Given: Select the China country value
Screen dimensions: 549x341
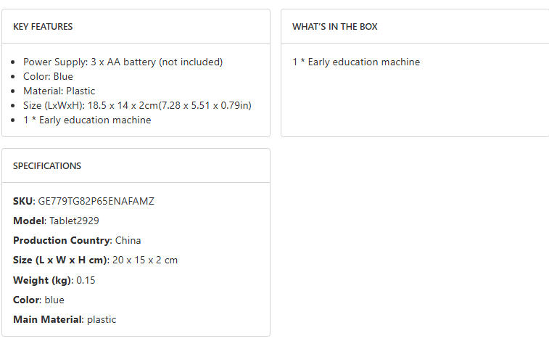Looking at the screenshot, I should coord(128,240).
